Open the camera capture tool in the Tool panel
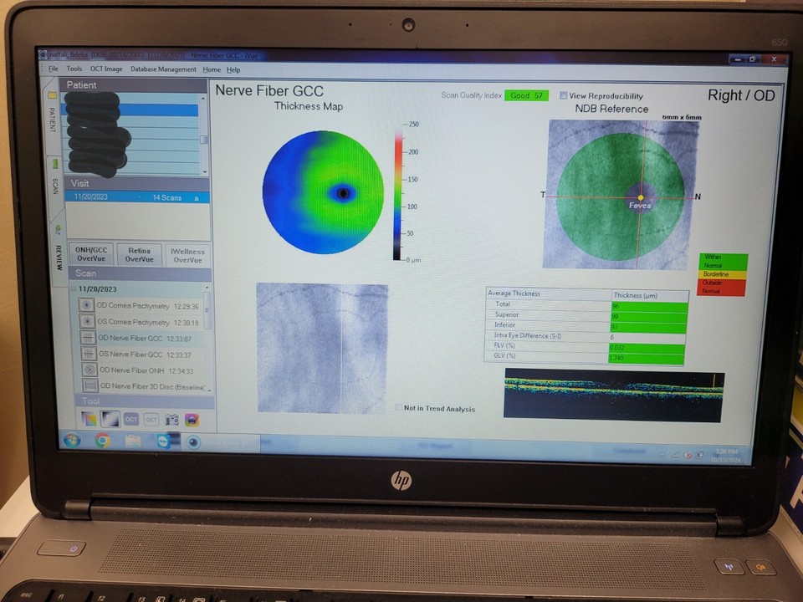This screenshot has height=602, width=803. (171, 419)
